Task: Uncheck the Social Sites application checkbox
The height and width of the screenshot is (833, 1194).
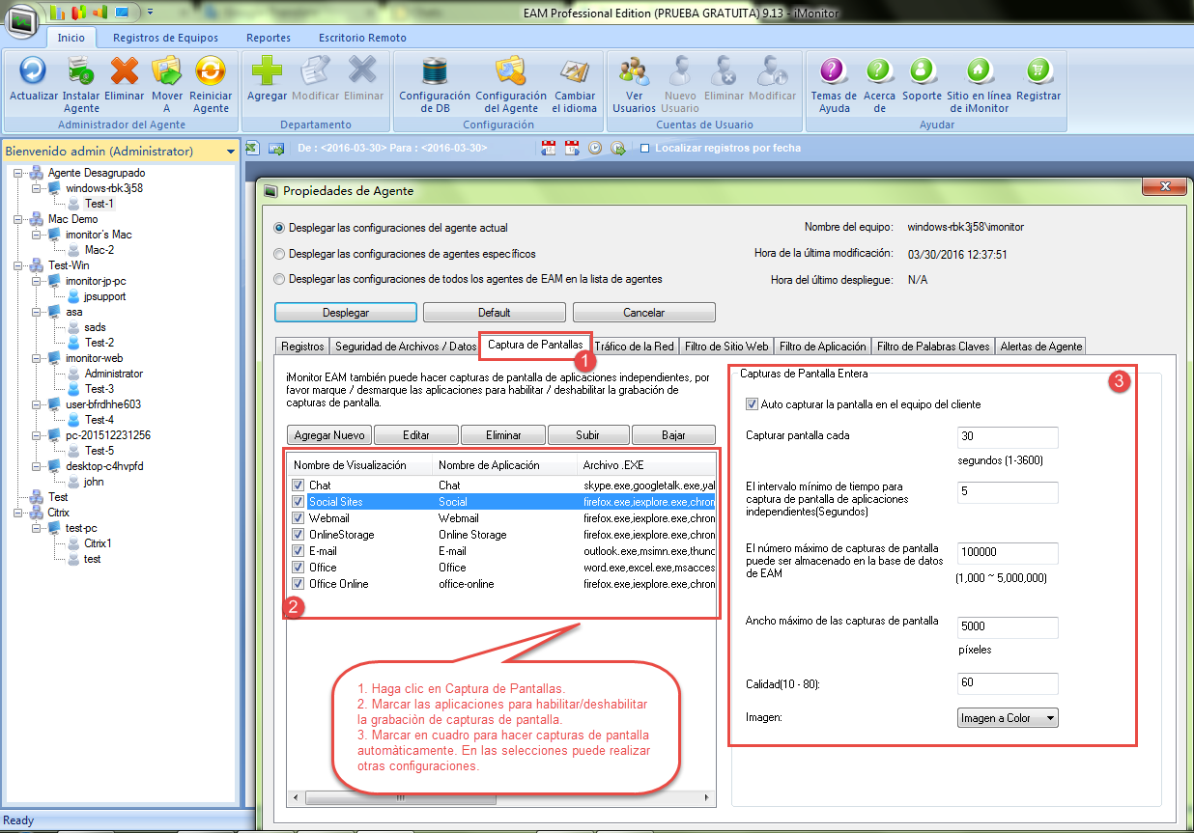Action: [x=298, y=502]
